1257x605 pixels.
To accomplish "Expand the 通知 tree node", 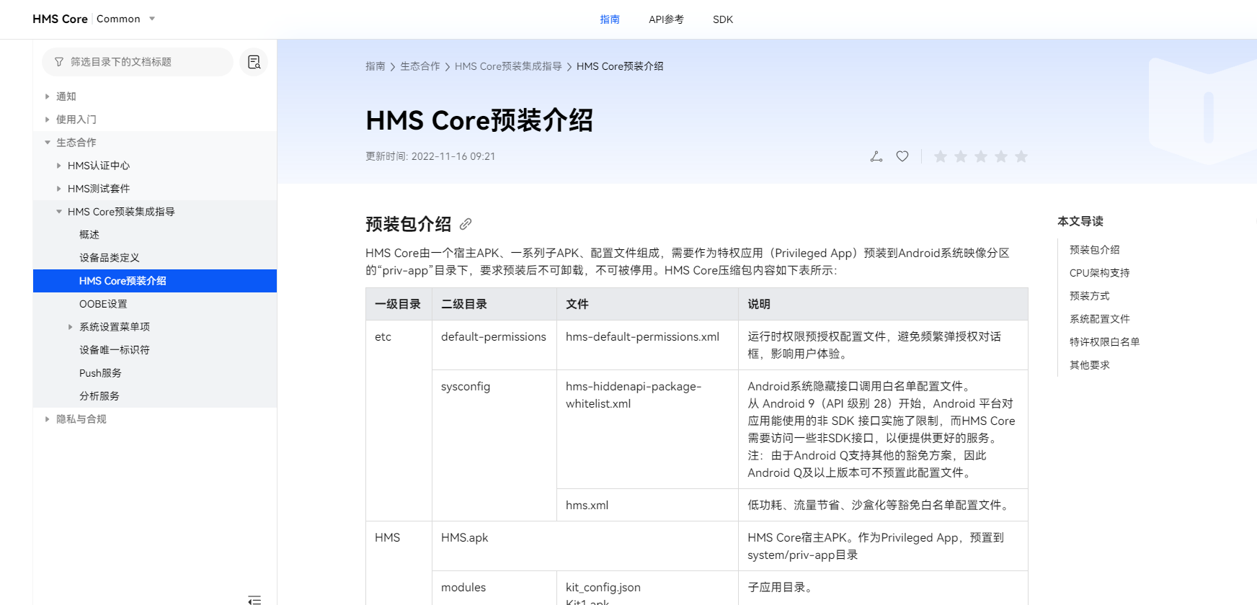I will tap(48, 97).
